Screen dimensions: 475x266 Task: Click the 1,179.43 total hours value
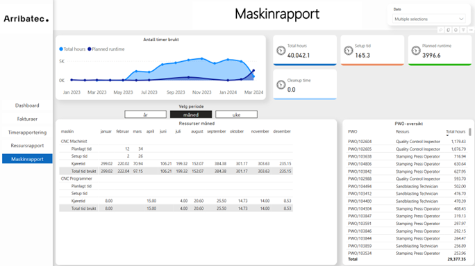click(x=458, y=142)
